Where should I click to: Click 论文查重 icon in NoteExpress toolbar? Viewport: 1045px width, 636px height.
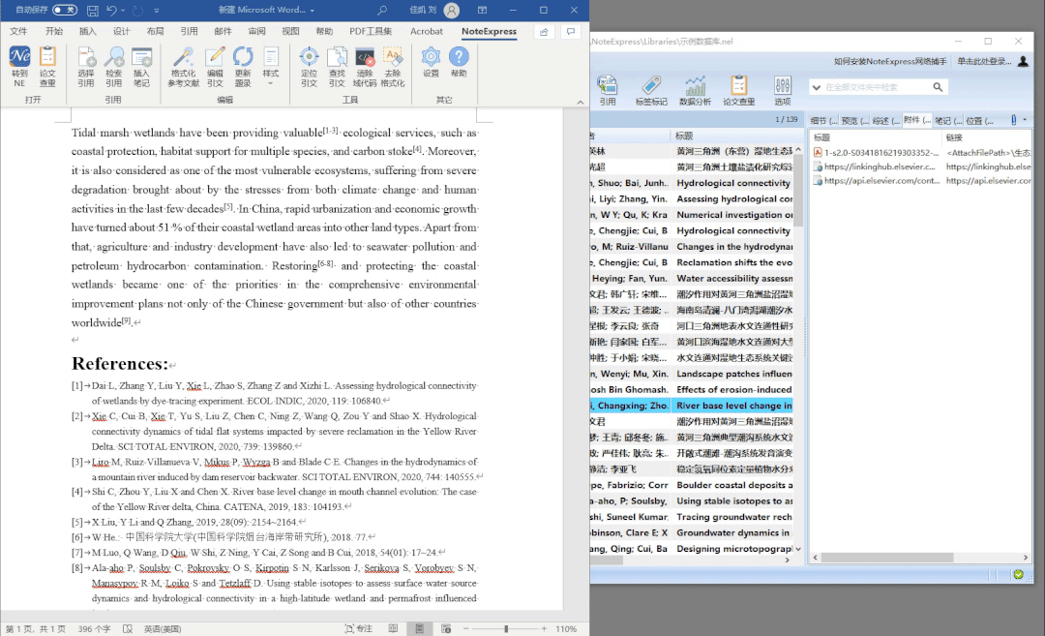coord(739,91)
